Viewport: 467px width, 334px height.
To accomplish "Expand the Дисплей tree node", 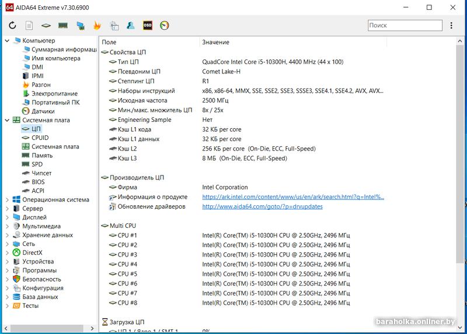I will (8, 217).
